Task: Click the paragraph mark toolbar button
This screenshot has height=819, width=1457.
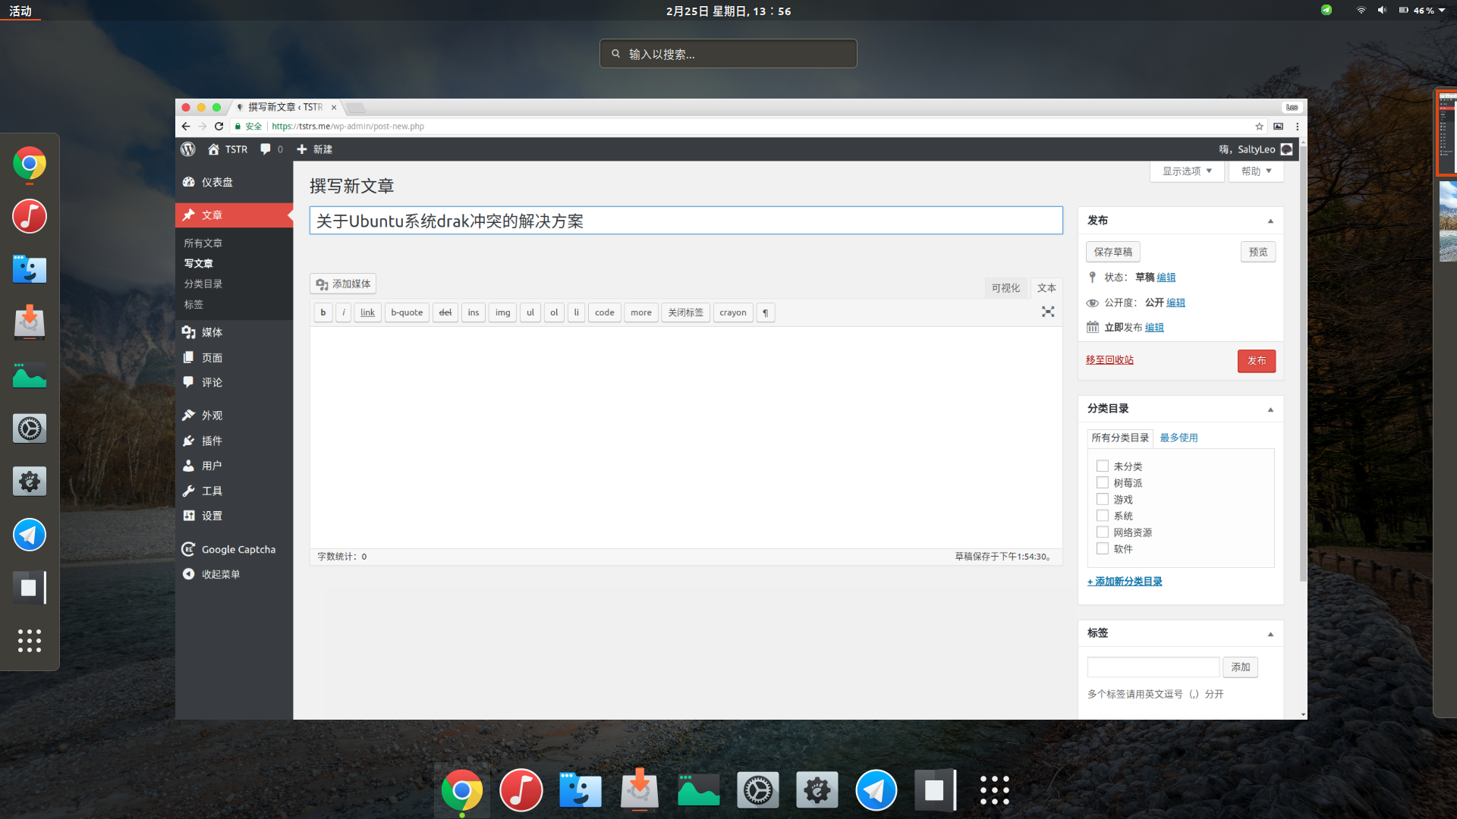Action: [765, 312]
